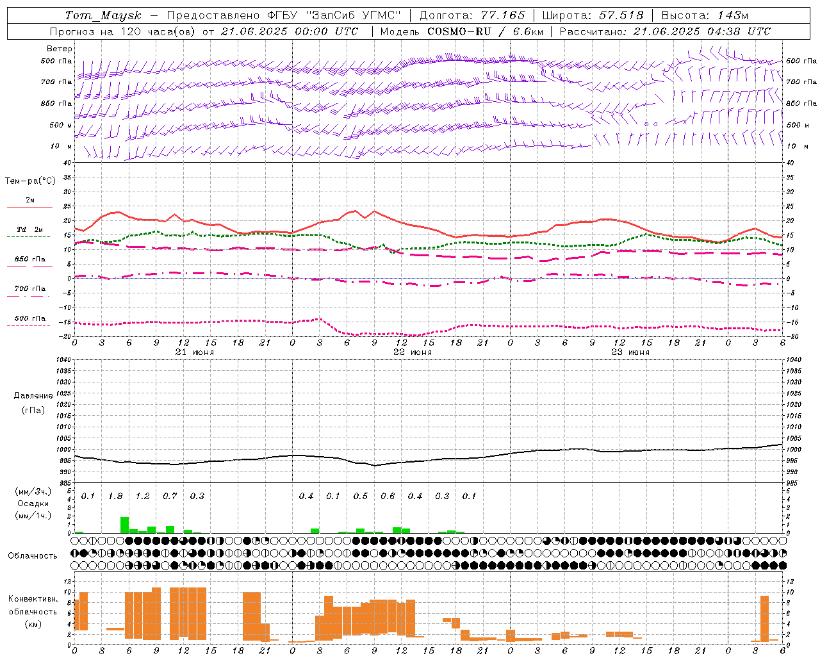This screenshot has height=656, width=820.
Task: Click the (мм/1ч.) units label
Action: click(33, 516)
